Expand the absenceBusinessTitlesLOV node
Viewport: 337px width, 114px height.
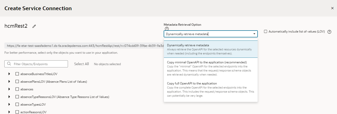pyautogui.click(x=9, y=74)
